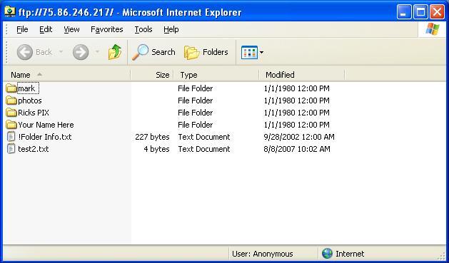Click the test2.txt file name

pos(34,149)
